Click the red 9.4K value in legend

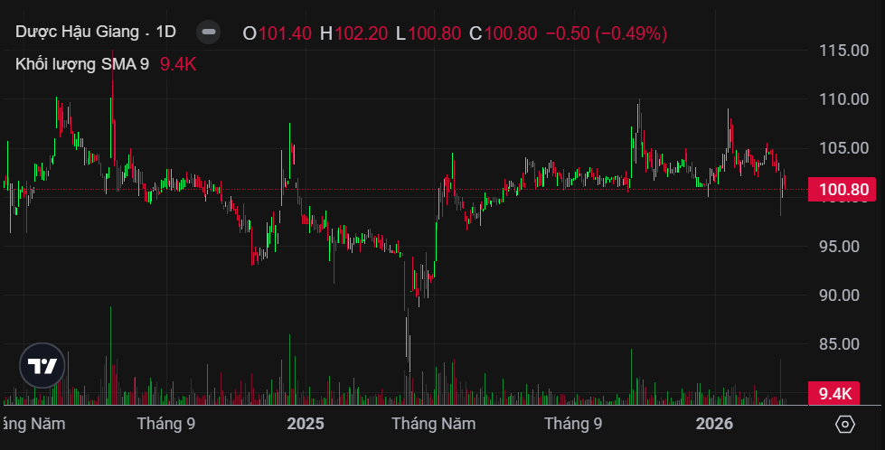pos(178,63)
